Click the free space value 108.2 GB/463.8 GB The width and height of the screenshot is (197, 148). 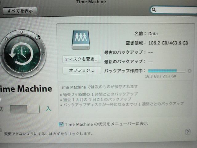pyautogui.click(x=168, y=43)
